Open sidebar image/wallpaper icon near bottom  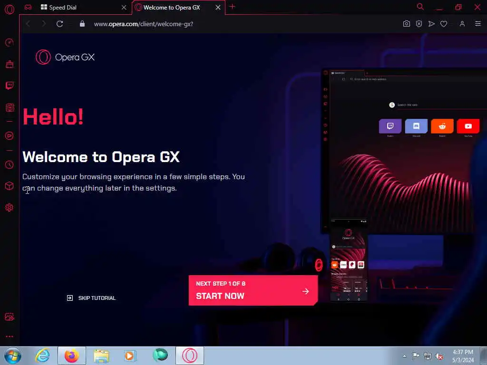[x=10, y=317]
